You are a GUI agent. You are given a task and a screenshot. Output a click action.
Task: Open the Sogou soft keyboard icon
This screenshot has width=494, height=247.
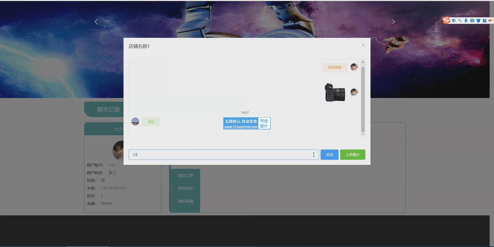[x=472, y=21]
